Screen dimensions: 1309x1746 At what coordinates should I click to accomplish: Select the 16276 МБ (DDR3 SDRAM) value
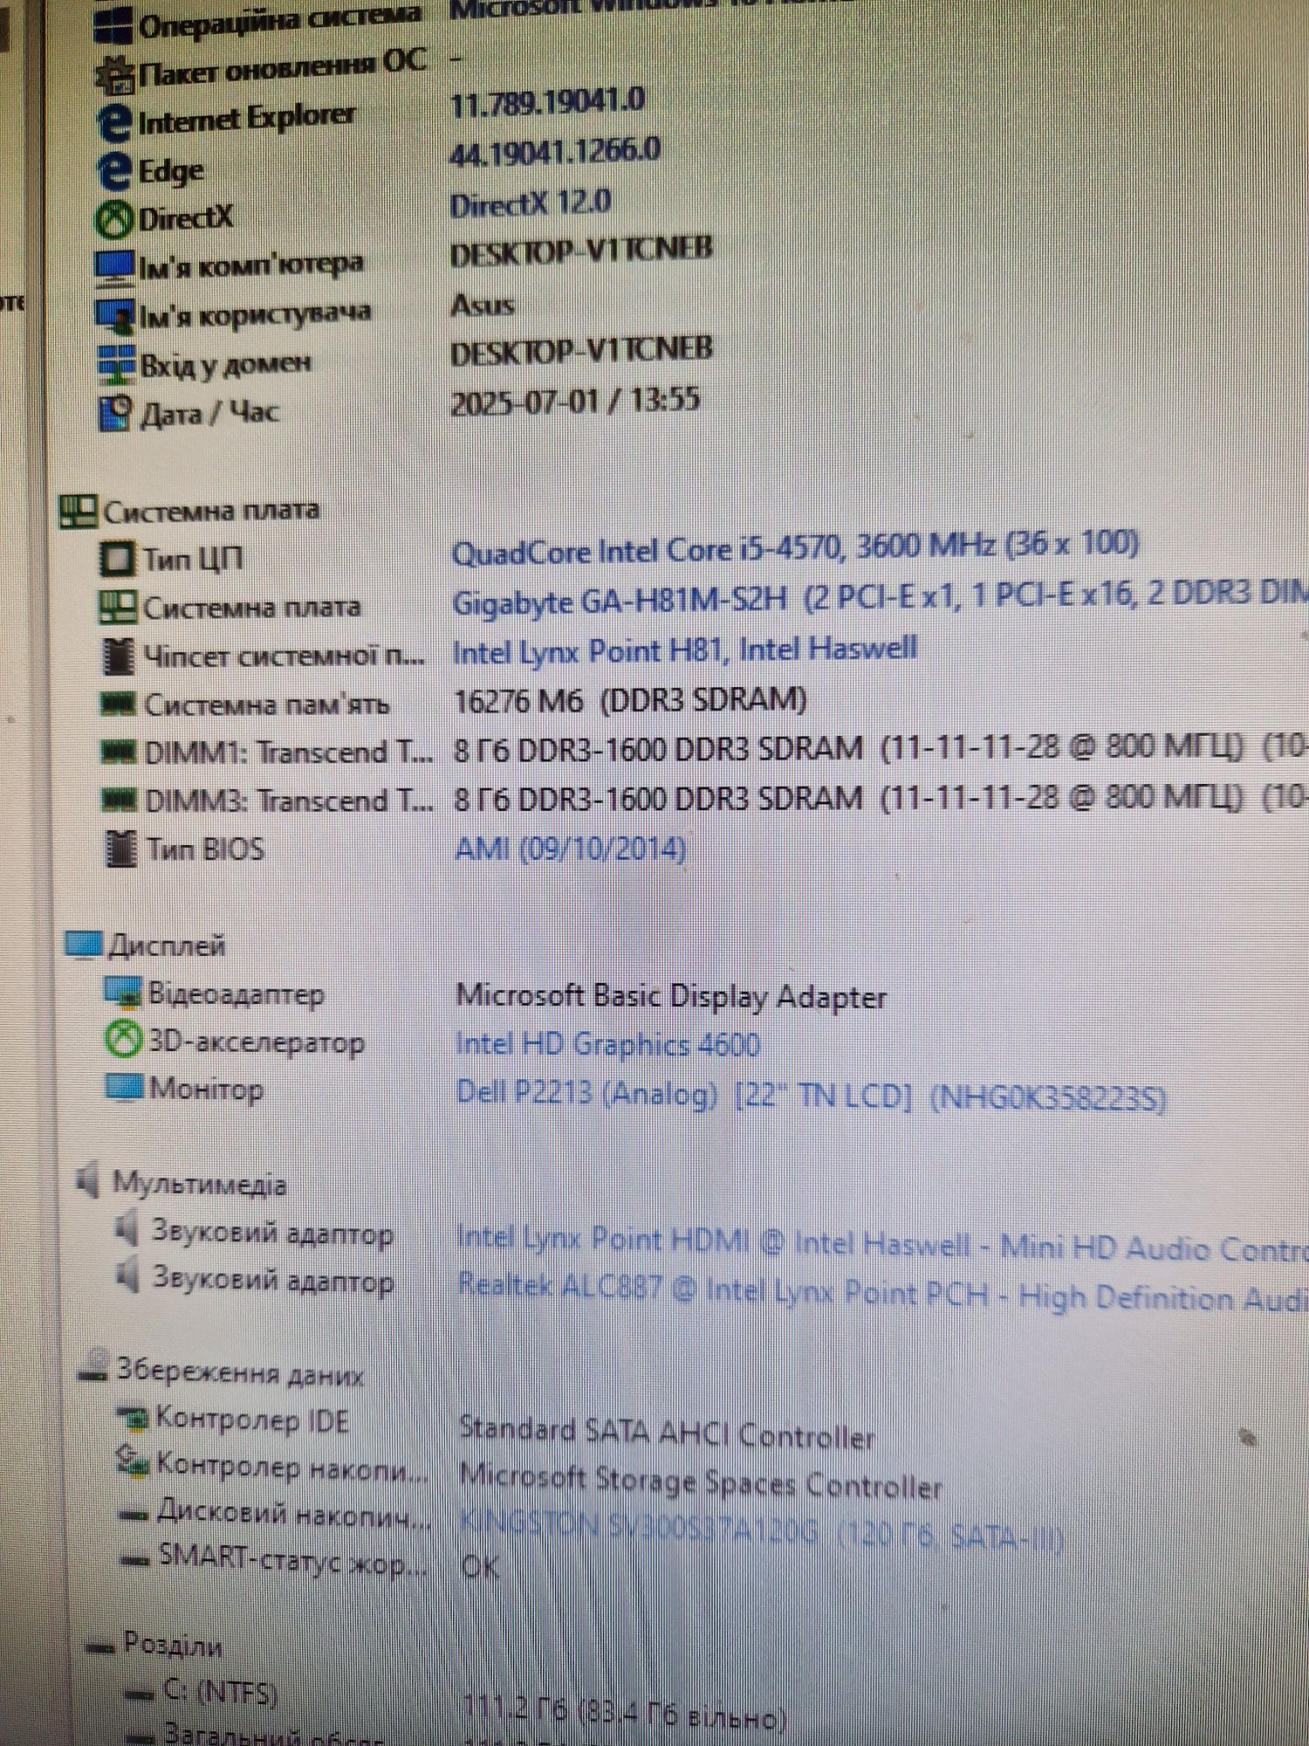(630, 699)
